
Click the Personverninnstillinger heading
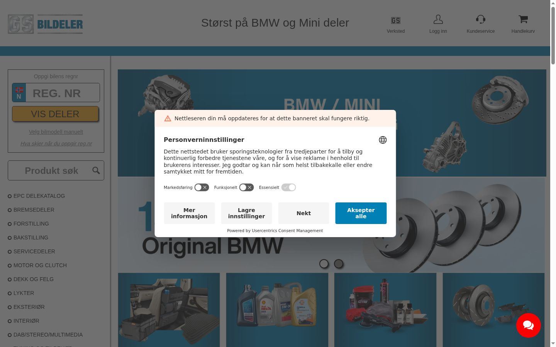[204, 140]
